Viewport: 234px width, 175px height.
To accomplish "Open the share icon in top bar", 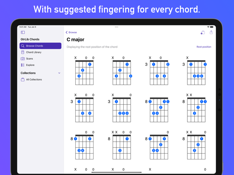I will [x=211, y=32].
